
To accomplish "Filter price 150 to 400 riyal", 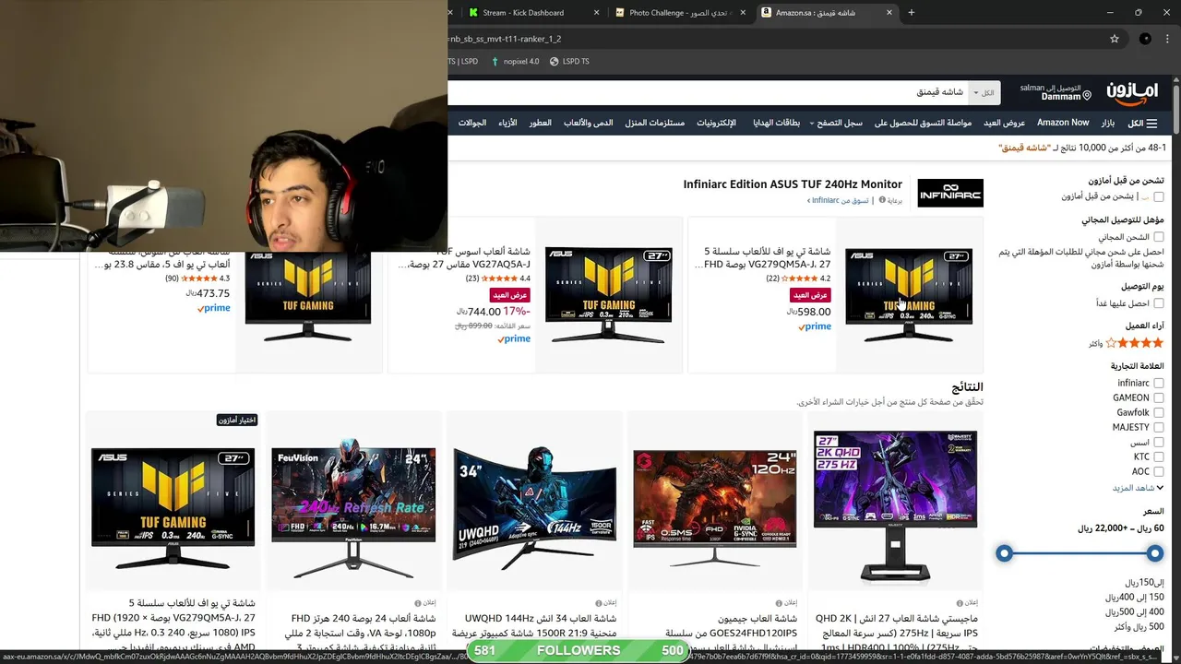I will (1135, 598).
